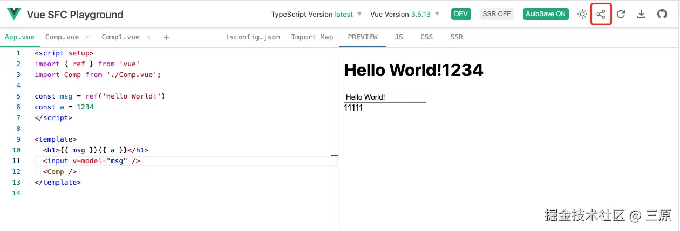Select the PREVIEW output tab

coord(363,37)
